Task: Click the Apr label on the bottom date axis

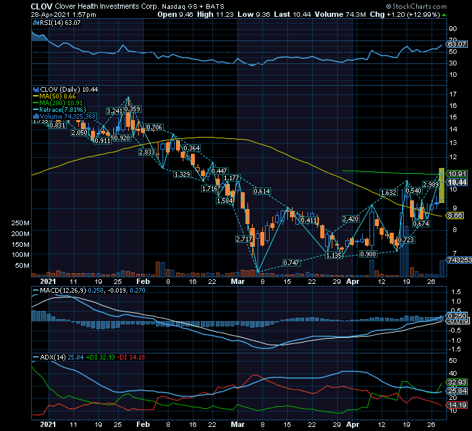Action: tap(353, 424)
